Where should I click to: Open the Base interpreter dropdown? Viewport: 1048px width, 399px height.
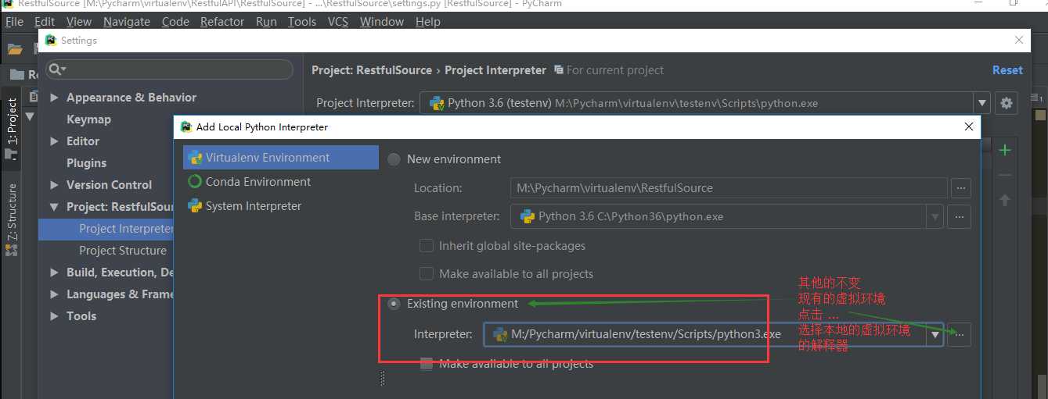click(x=935, y=216)
